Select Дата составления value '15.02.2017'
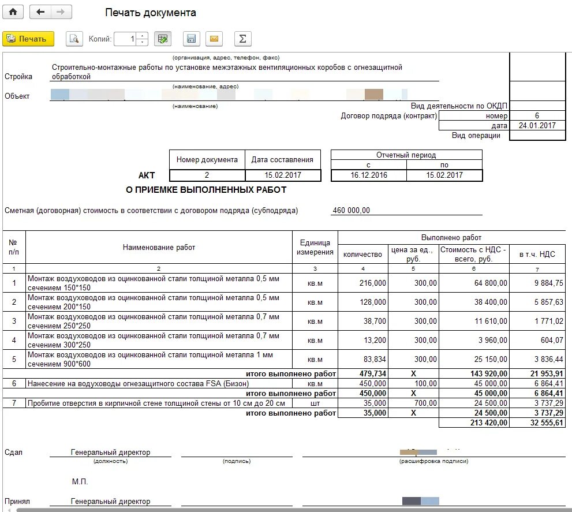Viewport: 572px width, 512px height. 283,175
